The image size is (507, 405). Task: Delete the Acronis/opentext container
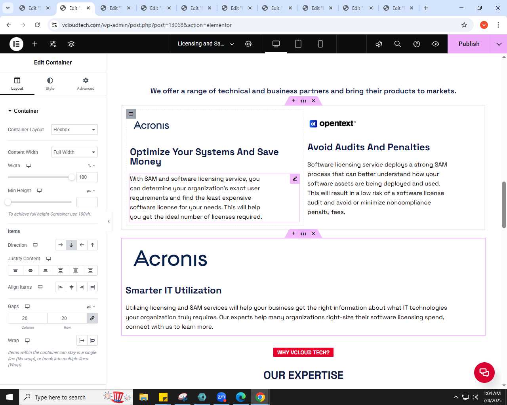[313, 101]
